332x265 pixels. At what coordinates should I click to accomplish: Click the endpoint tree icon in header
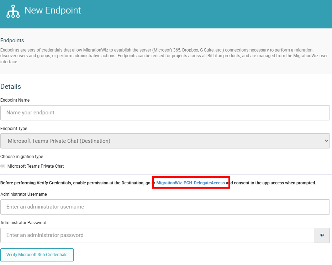point(13,11)
